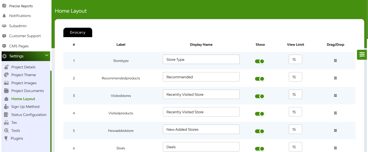Open the Tax settings link
Screen dimensions: 368x152
pos(14,122)
